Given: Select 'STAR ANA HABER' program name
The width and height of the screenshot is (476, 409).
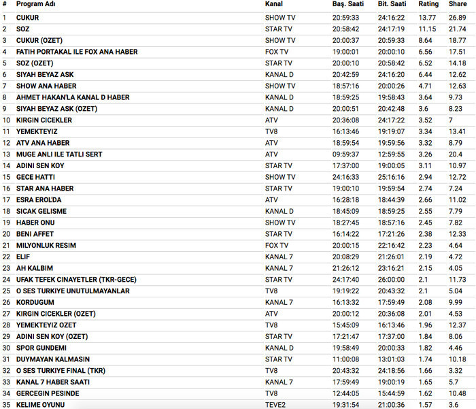Looking at the screenshot, I should tap(45, 189).
